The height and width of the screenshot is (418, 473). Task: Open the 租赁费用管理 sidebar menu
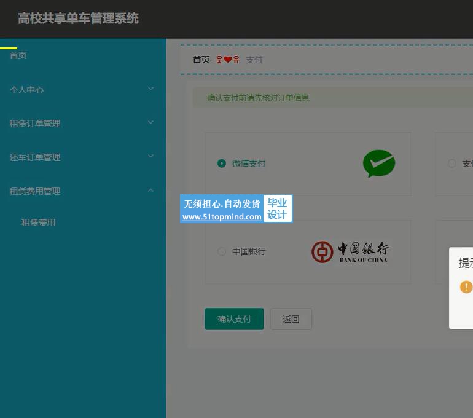pyautogui.click(x=83, y=191)
